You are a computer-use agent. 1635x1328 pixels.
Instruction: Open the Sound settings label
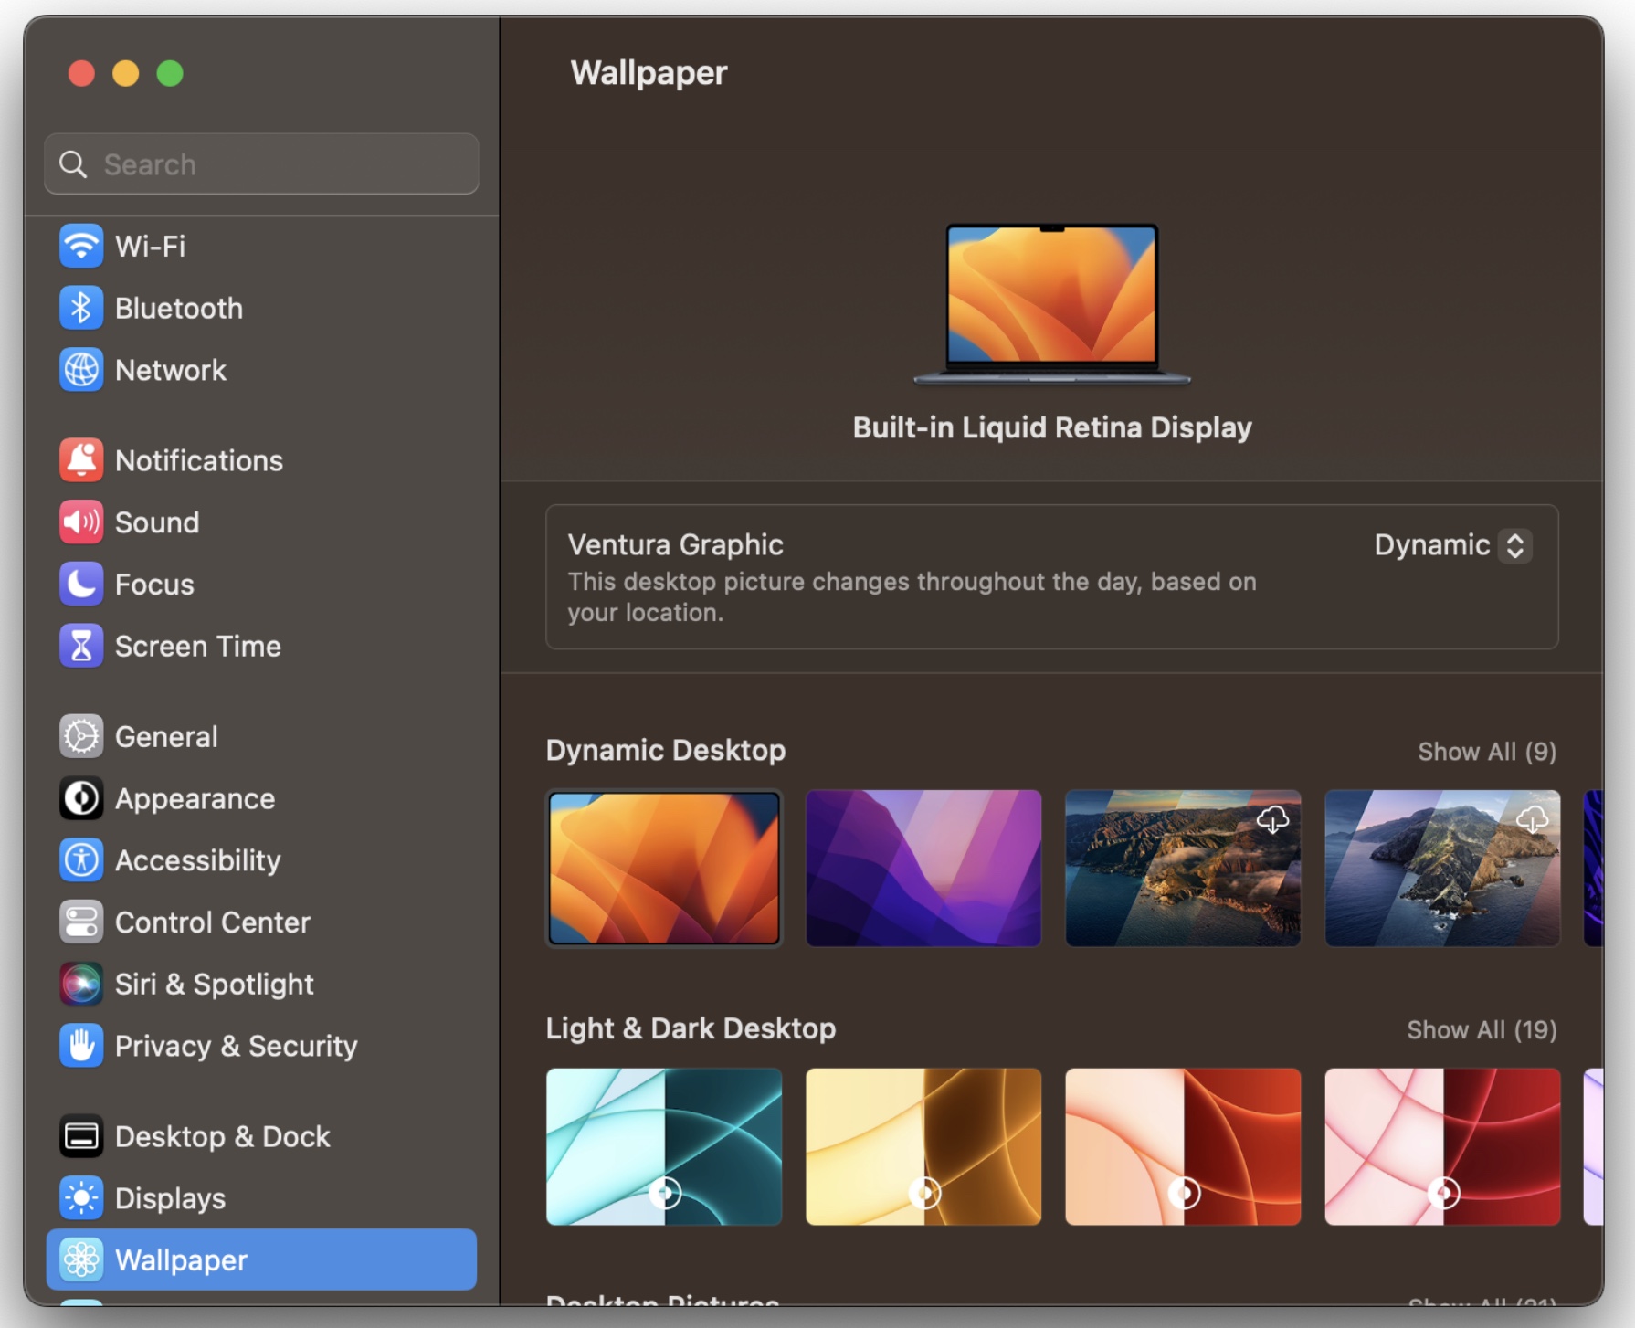click(157, 522)
